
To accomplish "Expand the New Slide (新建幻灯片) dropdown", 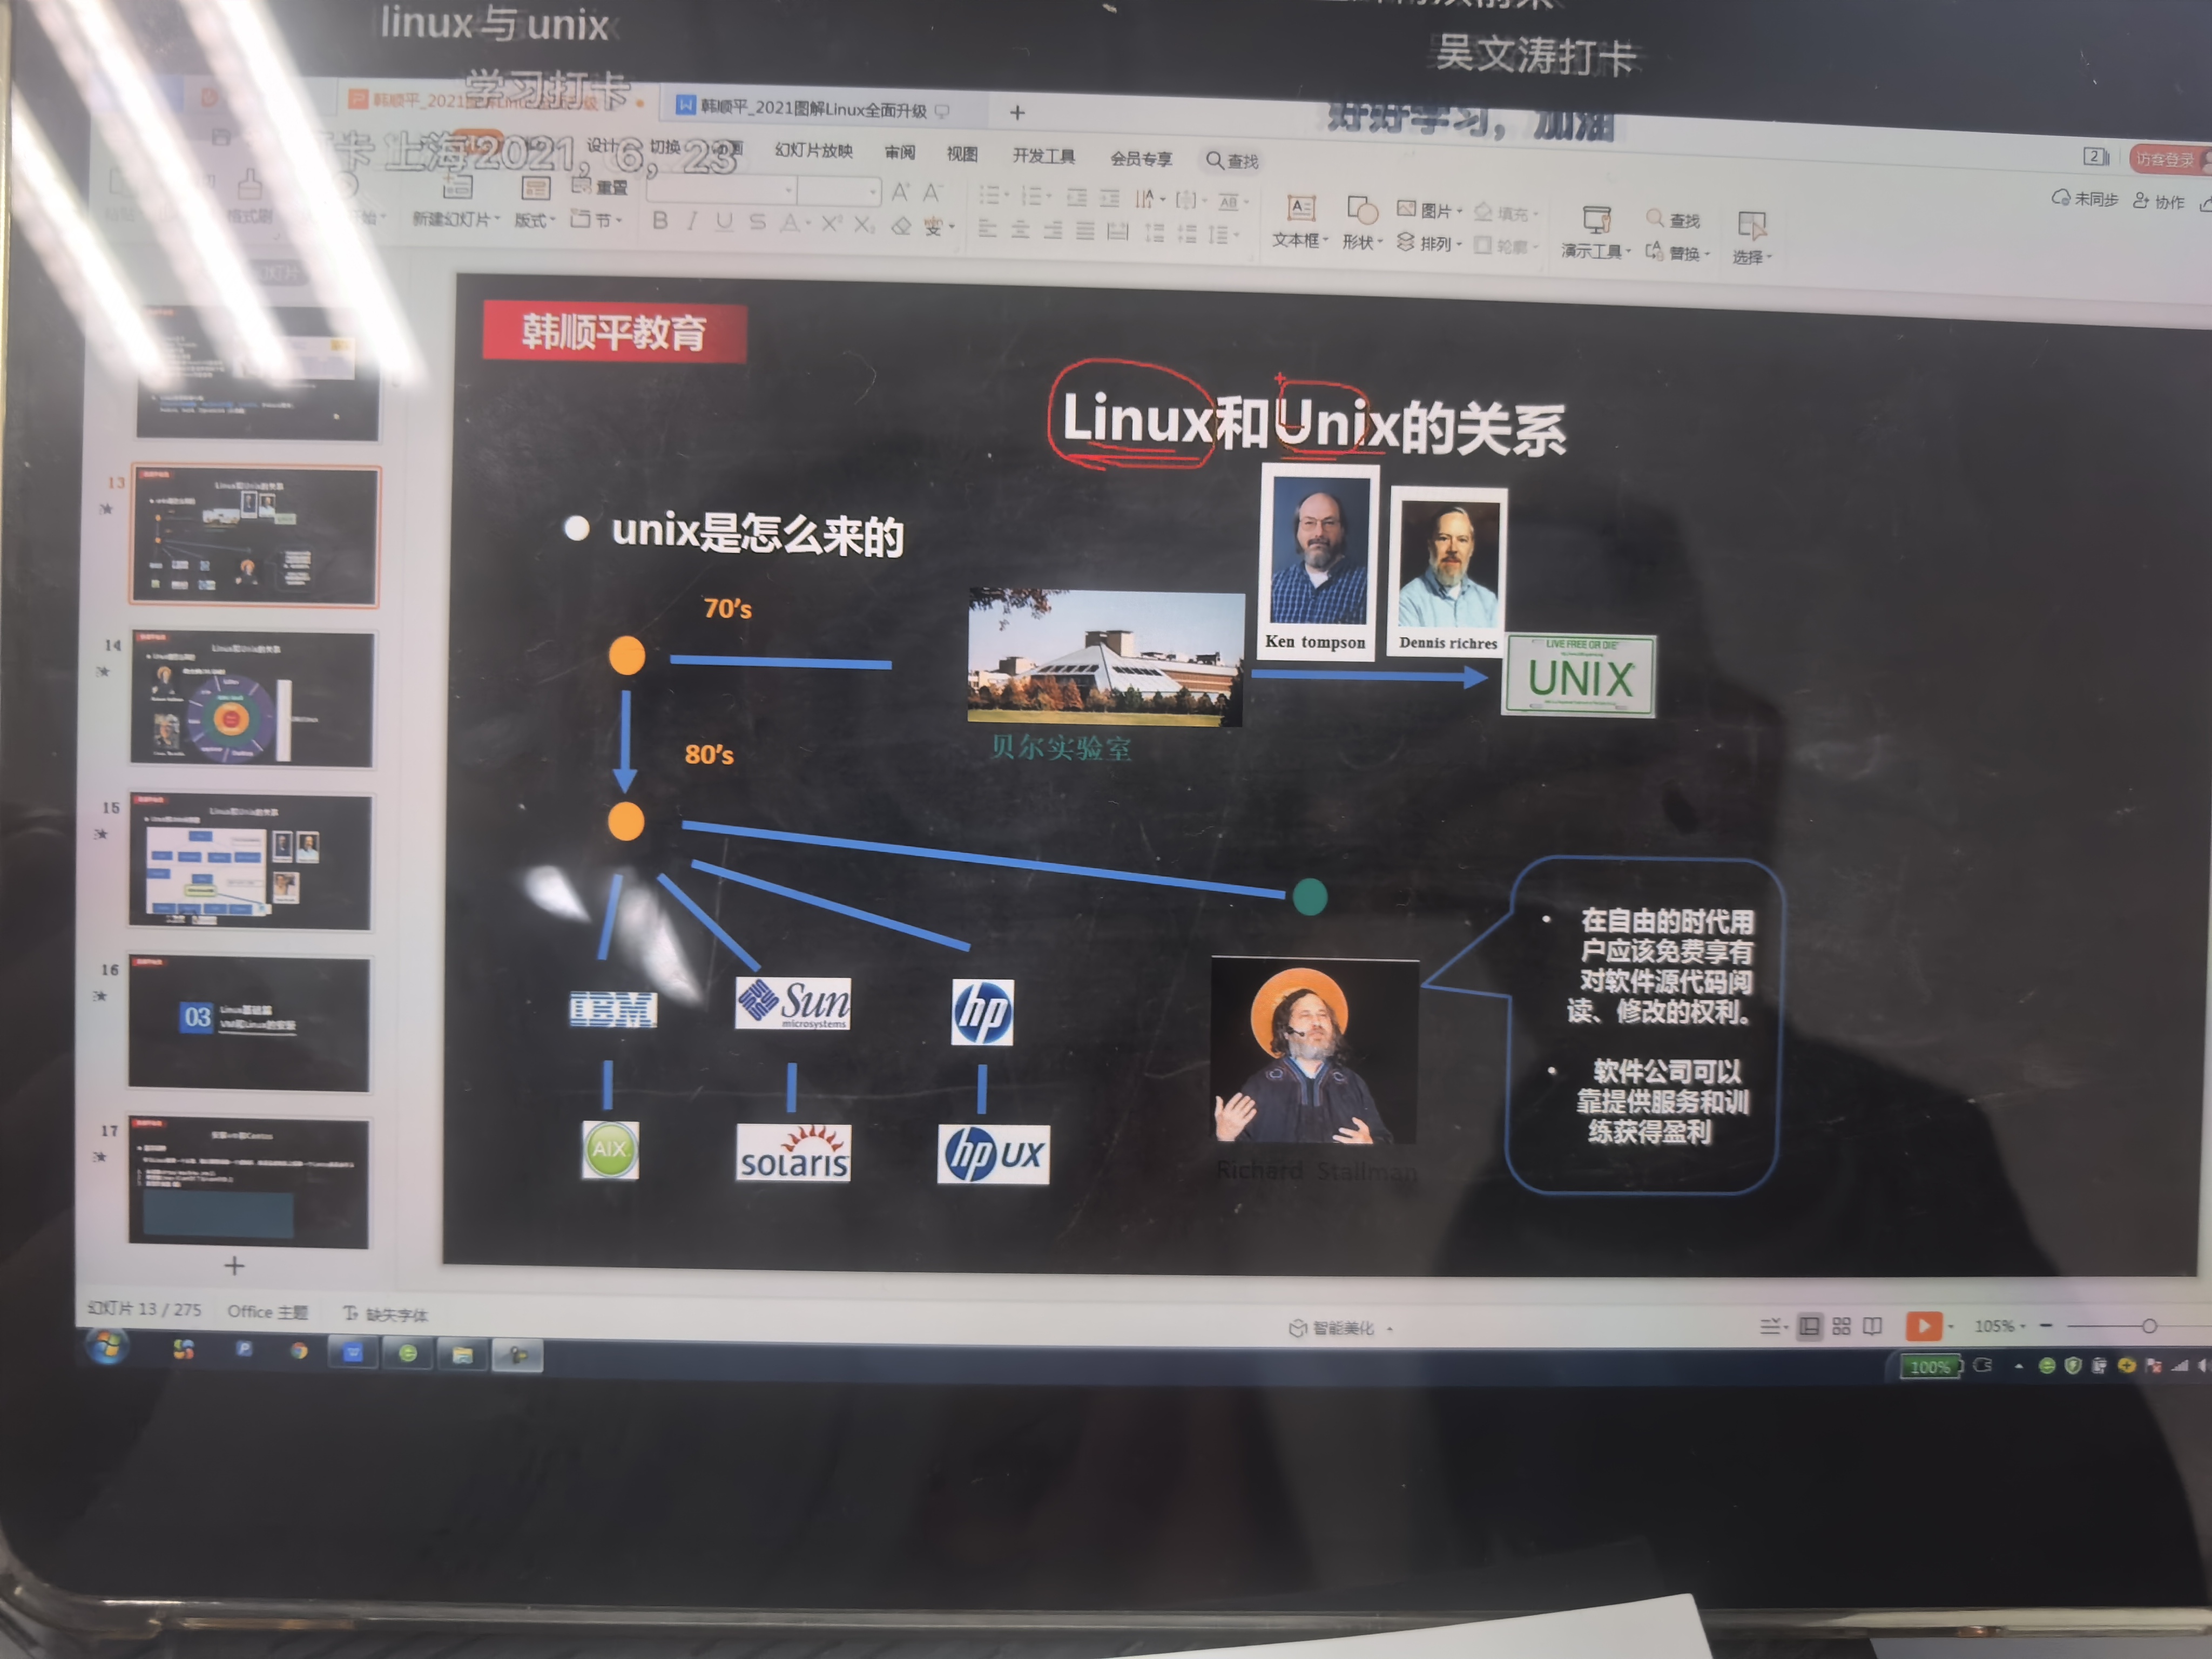I will click(455, 219).
